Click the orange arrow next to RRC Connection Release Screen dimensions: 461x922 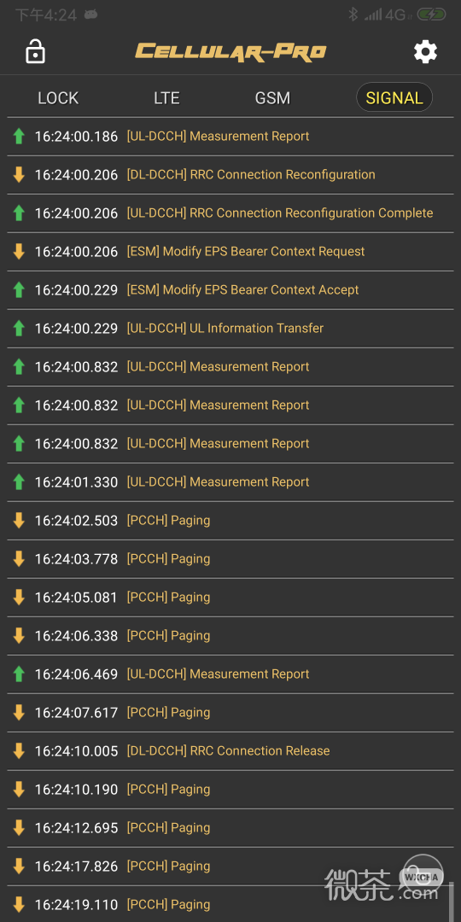click(x=19, y=751)
